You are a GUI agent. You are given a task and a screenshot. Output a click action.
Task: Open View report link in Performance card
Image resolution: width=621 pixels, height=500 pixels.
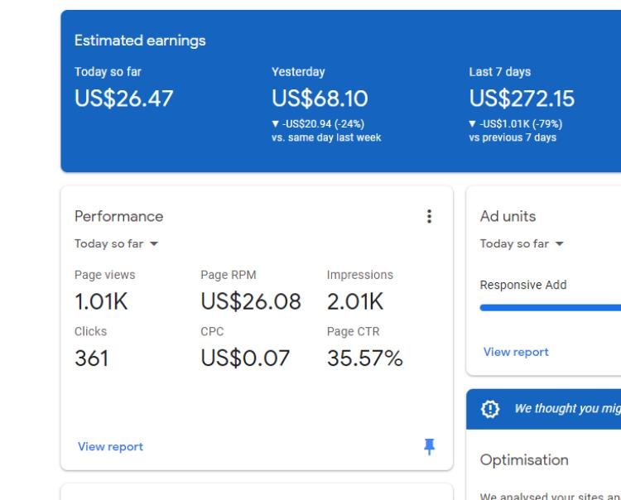click(x=110, y=446)
